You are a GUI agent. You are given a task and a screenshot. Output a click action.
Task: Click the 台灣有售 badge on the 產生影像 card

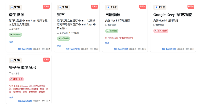pyautogui.click(x=15, y=35)
